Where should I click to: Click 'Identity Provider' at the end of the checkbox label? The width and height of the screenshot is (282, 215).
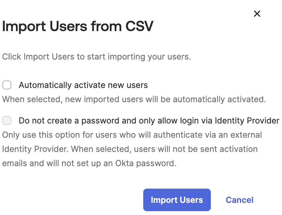[x=247, y=121]
